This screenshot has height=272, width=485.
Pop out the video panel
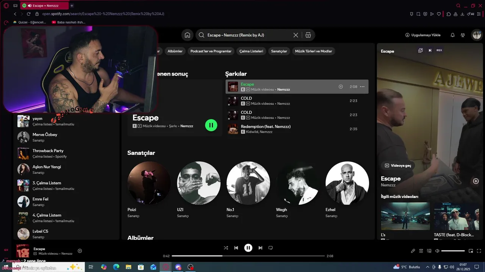(420, 50)
